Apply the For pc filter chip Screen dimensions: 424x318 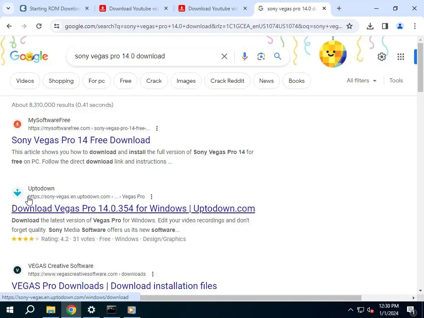tap(96, 81)
